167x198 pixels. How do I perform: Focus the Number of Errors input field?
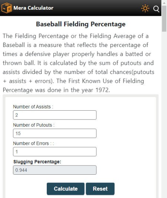coord(55,152)
